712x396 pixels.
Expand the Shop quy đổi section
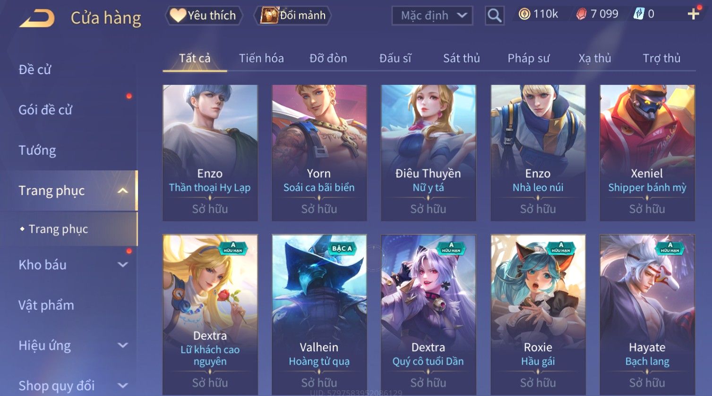(x=123, y=386)
